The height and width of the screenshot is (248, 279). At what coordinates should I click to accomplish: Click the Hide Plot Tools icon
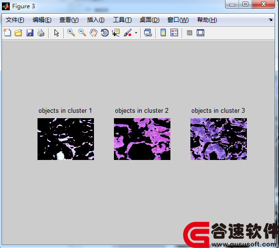pyautogui.click(x=189, y=33)
